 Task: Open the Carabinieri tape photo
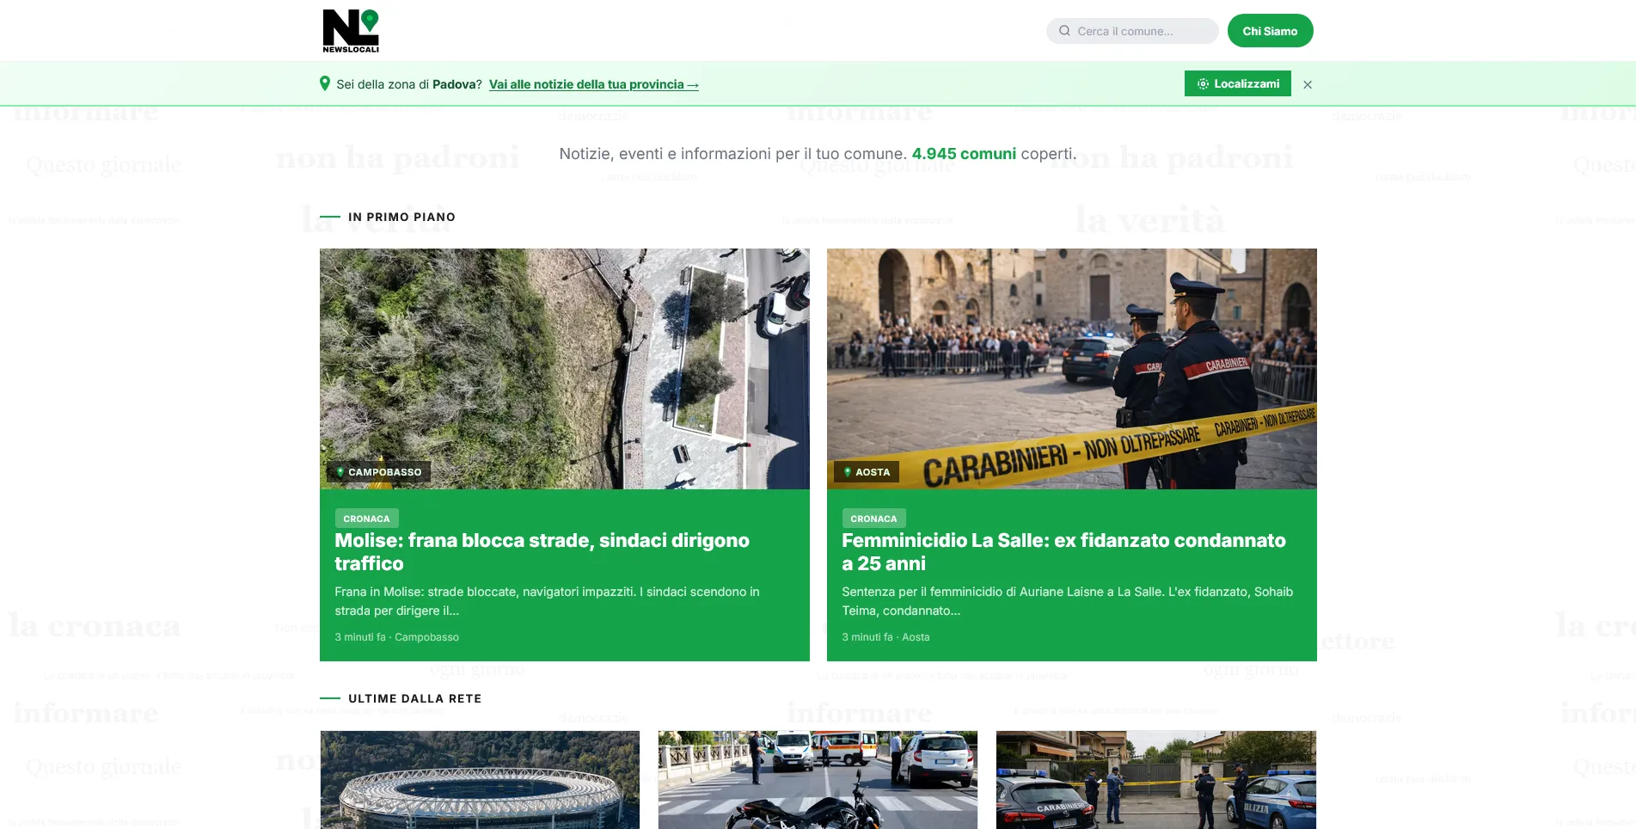[x=1072, y=369]
